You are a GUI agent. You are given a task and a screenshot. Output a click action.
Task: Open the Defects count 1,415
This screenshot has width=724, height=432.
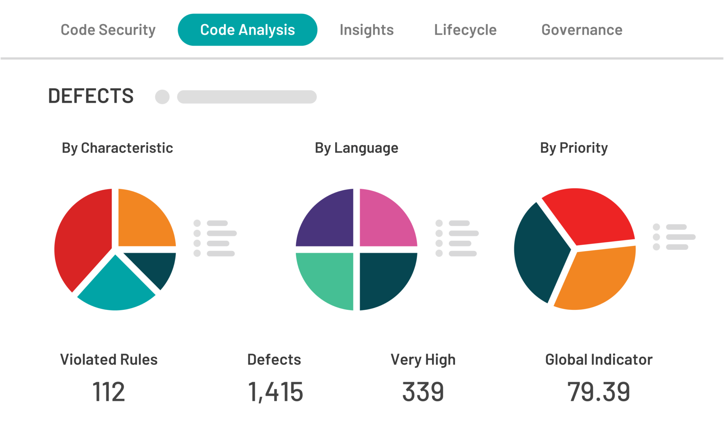click(275, 392)
